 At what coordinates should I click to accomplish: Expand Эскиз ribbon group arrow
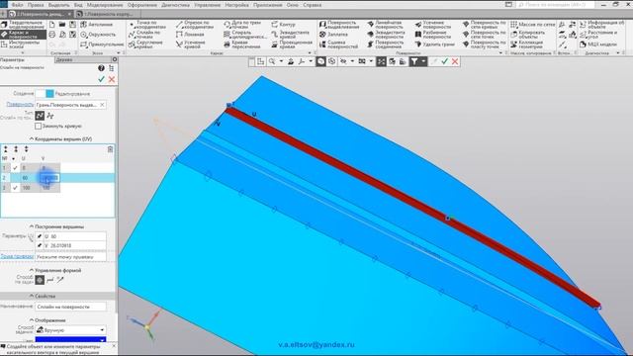click(119, 52)
